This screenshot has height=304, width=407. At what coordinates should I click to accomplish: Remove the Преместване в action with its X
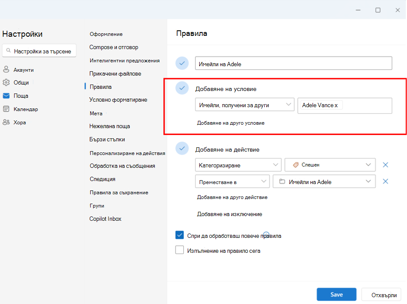coord(386,181)
